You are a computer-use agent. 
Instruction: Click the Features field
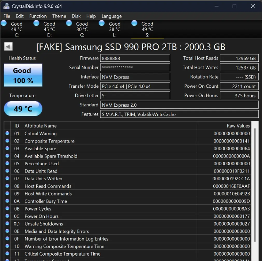point(179,114)
